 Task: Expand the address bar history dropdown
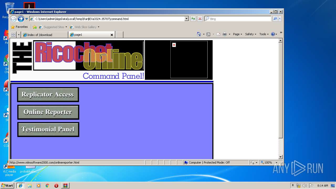click(186, 19)
